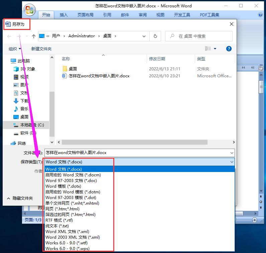
Task: Open the 开发工具 ribbon tab
Action: coord(182,15)
